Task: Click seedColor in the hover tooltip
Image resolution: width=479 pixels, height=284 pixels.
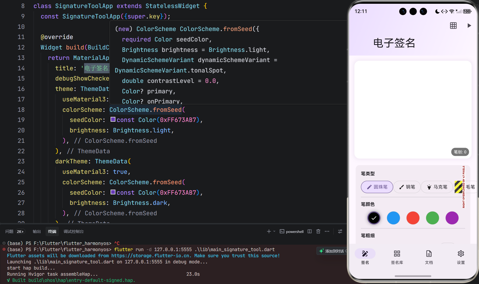Action: 192,39
